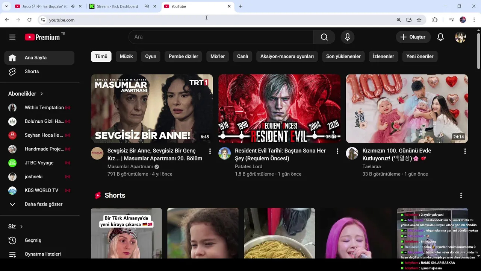The height and width of the screenshot is (271, 481).
Task: Open the Bir Türk Almanya'da short
Action: click(126, 233)
